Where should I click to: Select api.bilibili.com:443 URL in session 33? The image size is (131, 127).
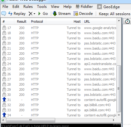tap(97, 110)
